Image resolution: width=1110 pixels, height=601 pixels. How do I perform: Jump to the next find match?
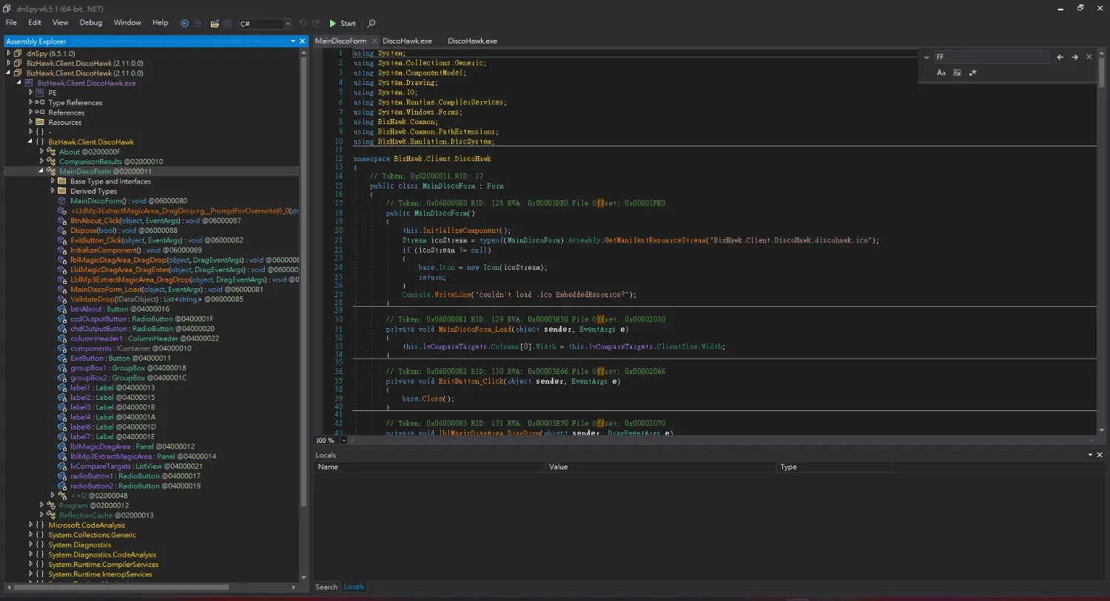[1074, 57]
